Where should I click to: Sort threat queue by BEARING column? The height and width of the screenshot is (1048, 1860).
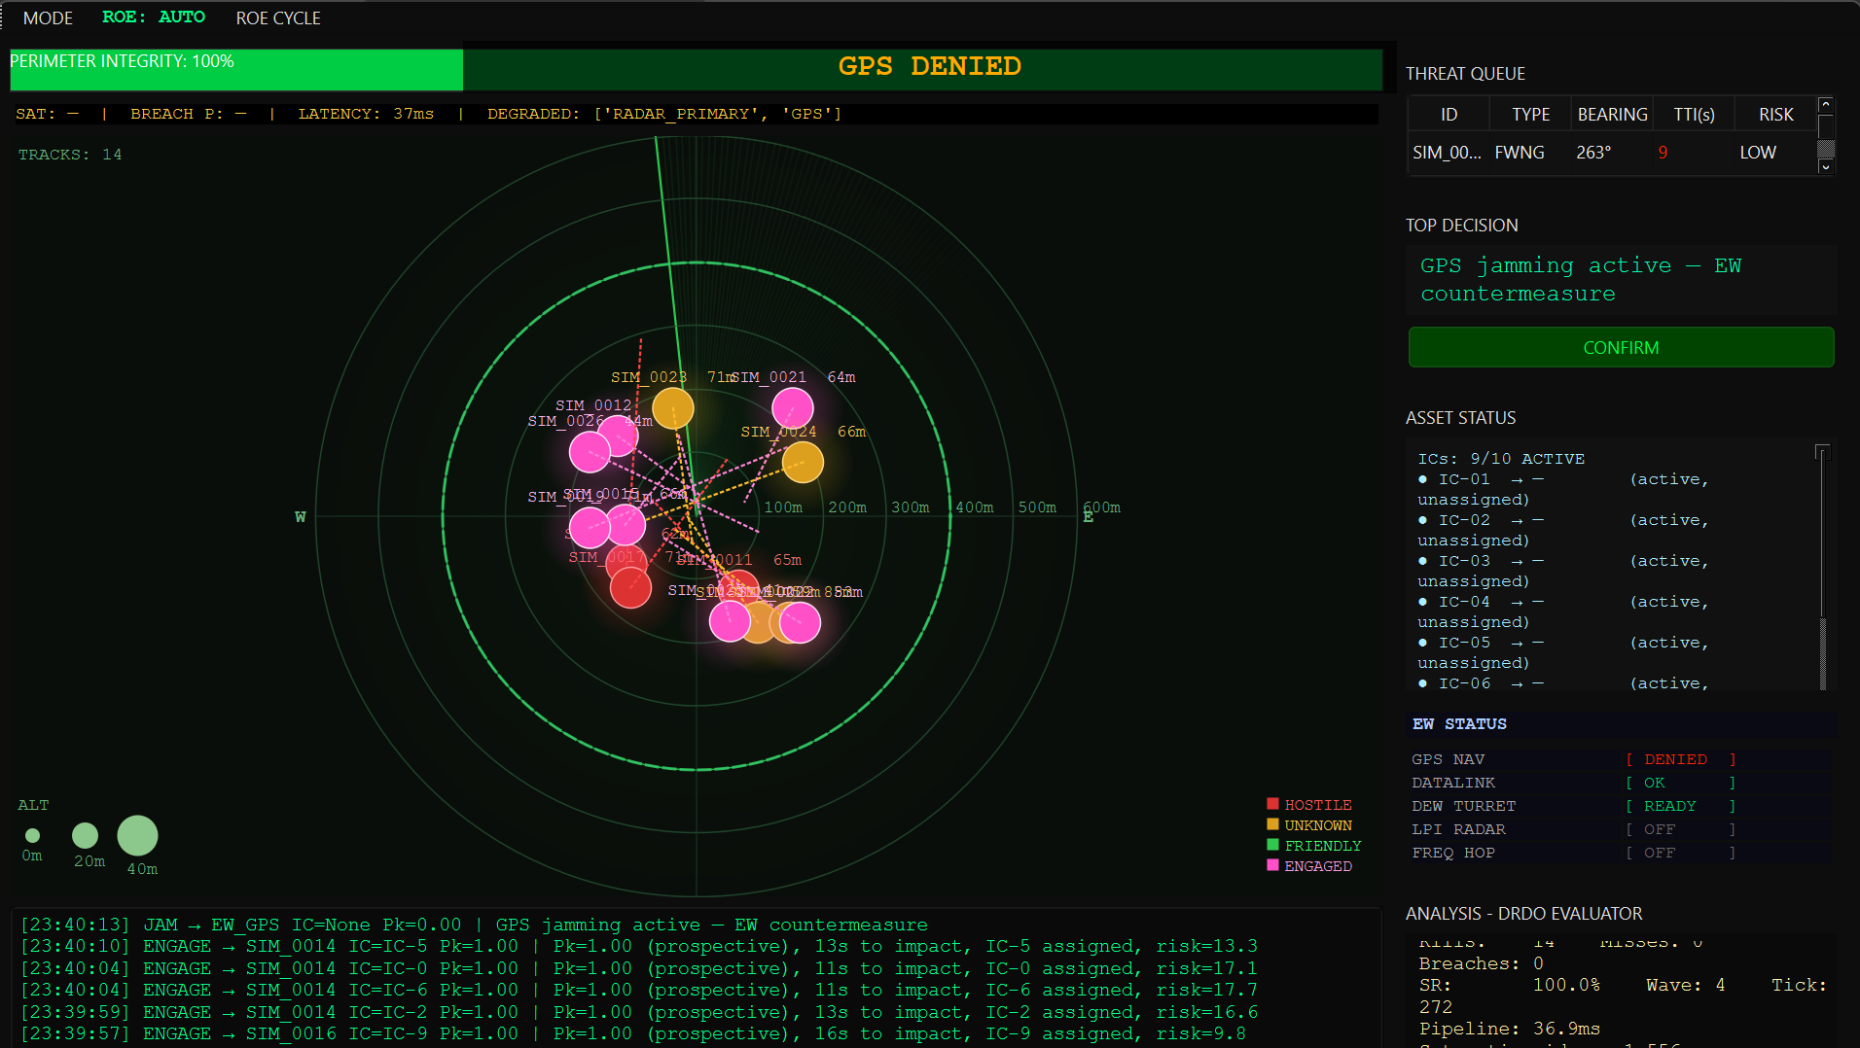1612,115
